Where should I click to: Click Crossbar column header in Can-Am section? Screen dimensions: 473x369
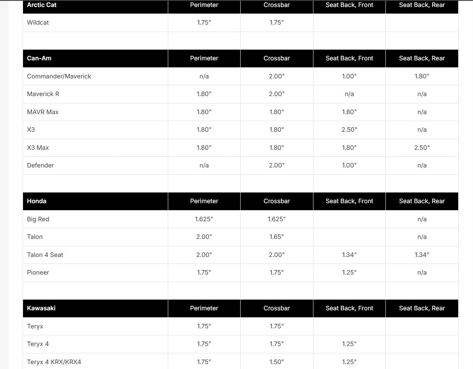[276, 58]
